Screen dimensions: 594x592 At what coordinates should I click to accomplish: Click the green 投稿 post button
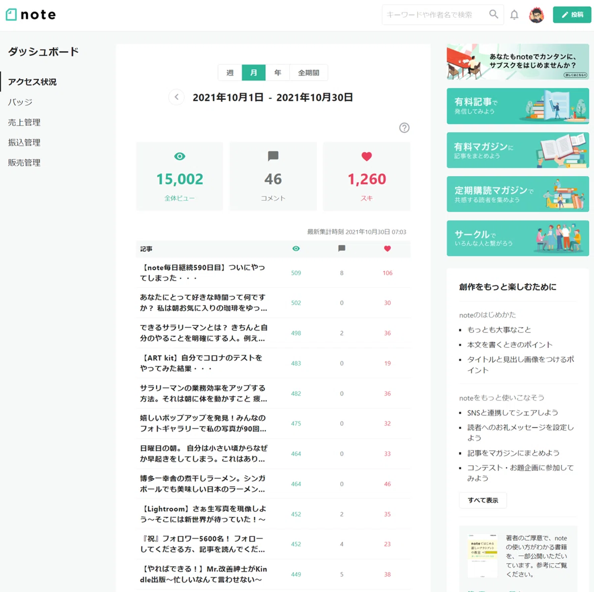572,15
